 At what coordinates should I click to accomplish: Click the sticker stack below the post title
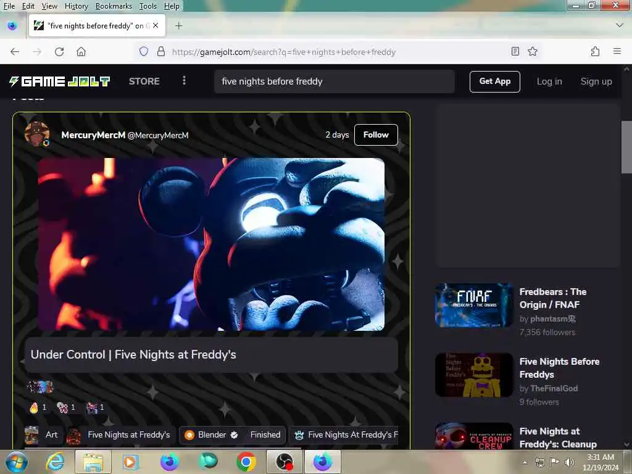point(40,387)
